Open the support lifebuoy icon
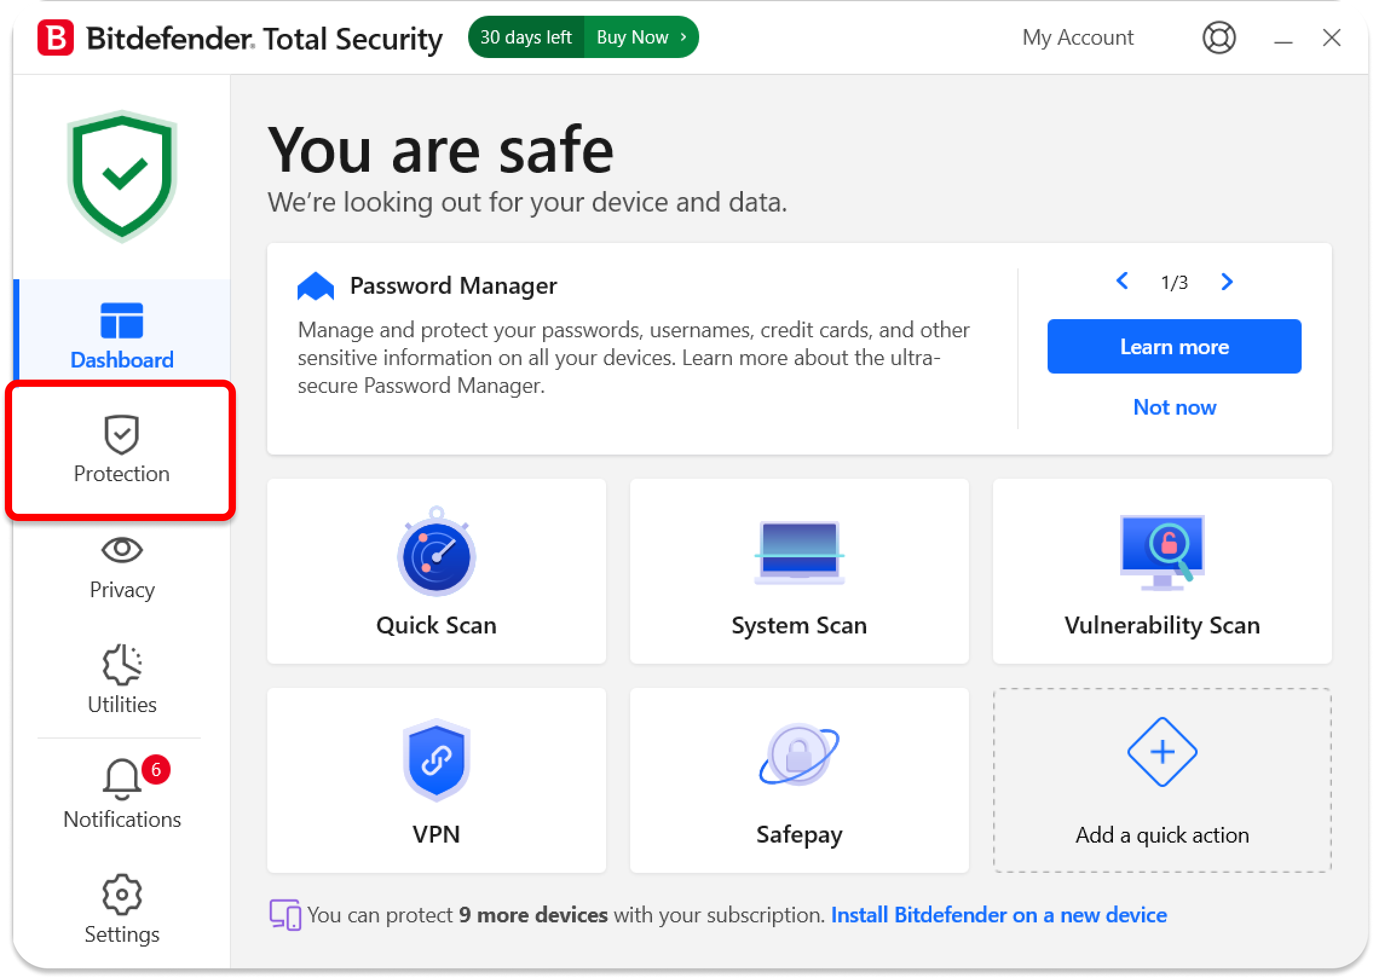 [x=1219, y=38]
